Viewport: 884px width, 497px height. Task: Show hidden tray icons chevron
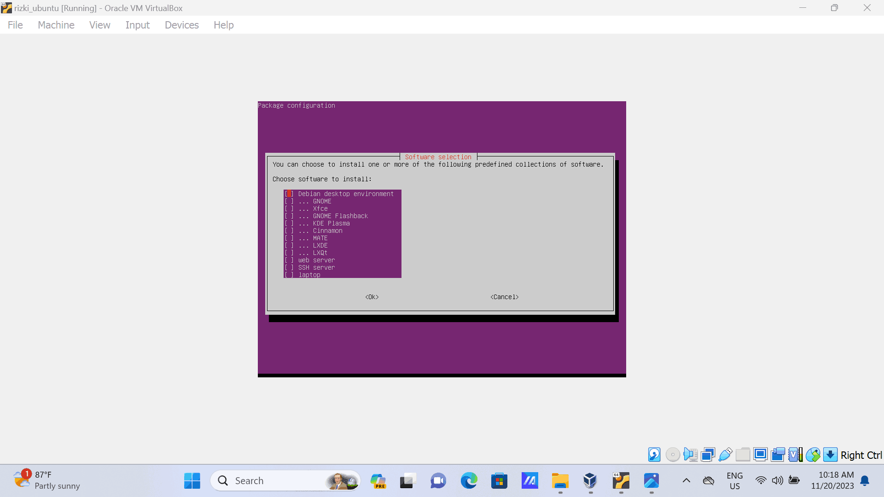point(686,481)
